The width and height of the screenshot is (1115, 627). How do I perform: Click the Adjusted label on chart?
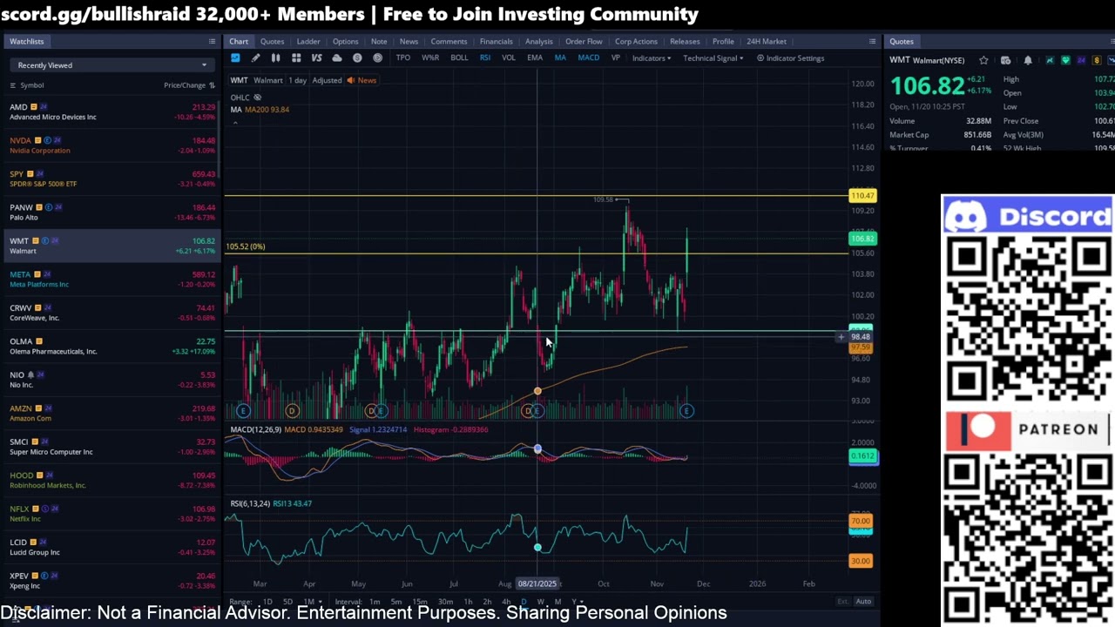pos(327,80)
